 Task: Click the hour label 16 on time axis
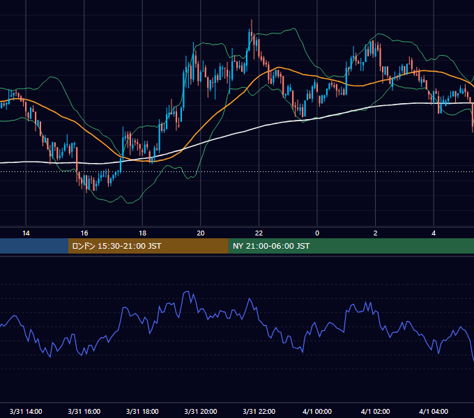coord(84,233)
